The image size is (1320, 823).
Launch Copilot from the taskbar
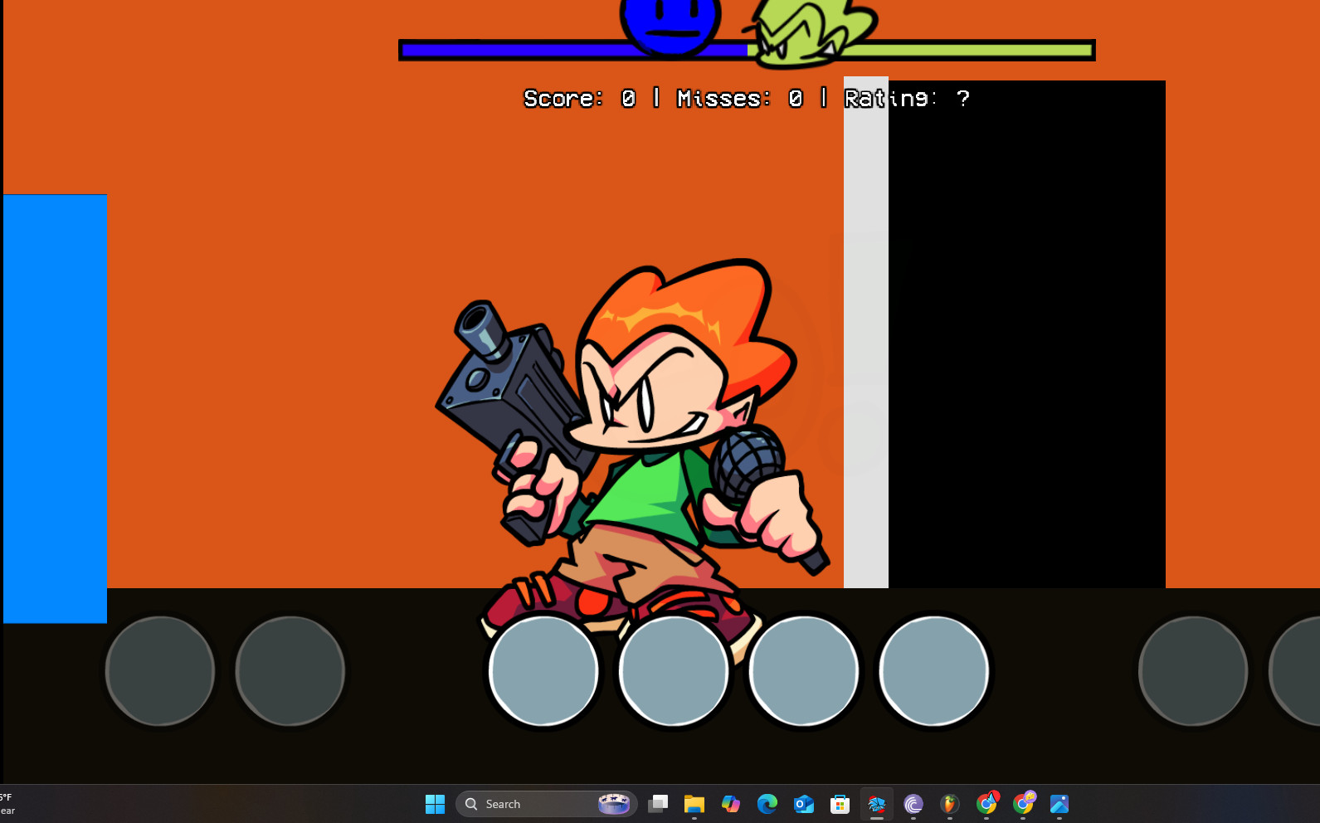coord(731,804)
